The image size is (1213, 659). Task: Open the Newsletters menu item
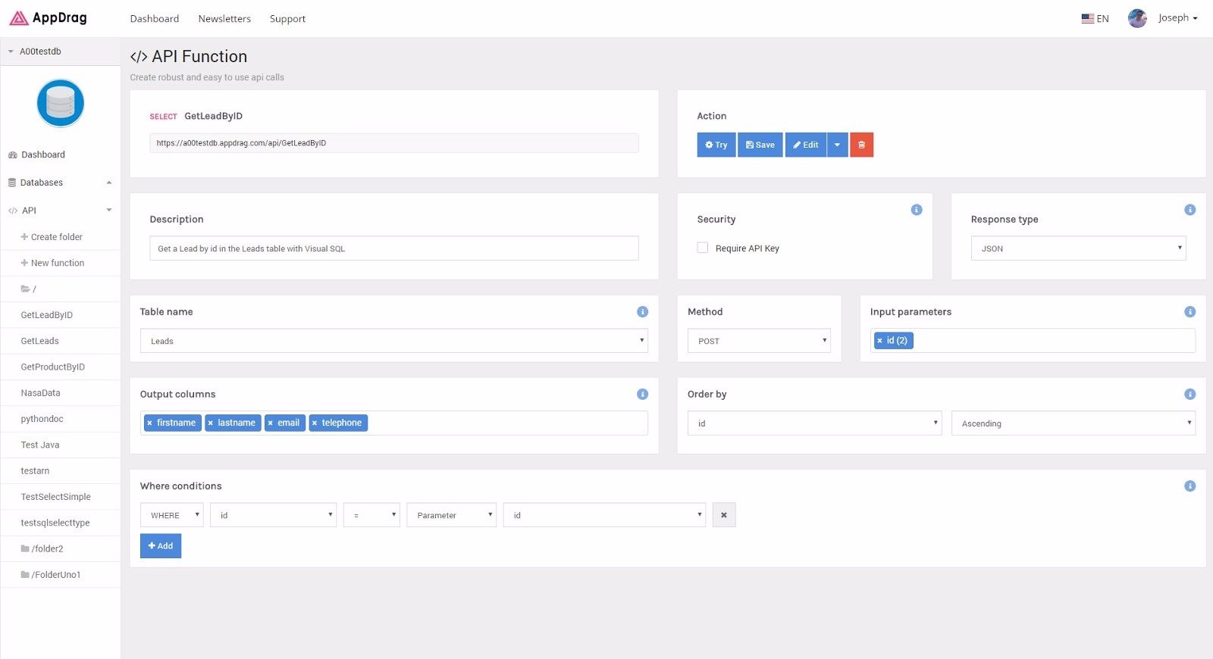point(224,19)
